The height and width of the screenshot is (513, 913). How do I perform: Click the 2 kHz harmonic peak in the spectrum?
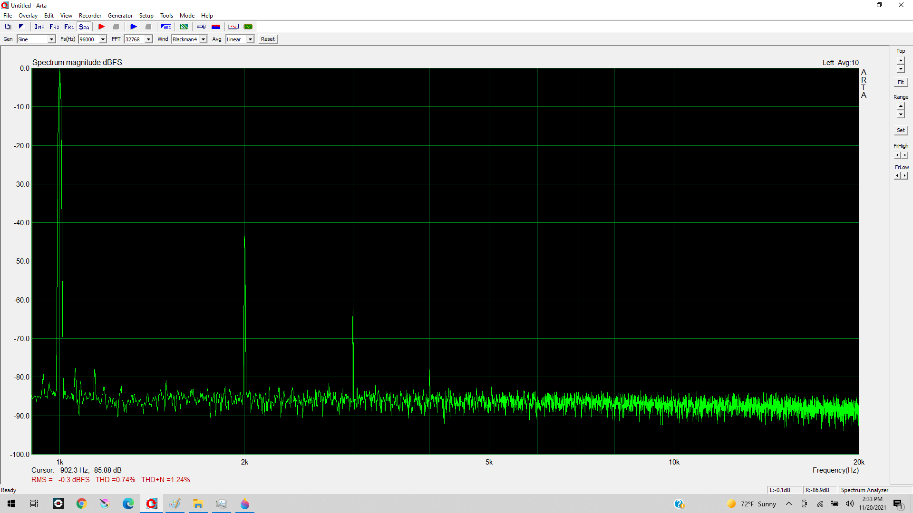[244, 237]
